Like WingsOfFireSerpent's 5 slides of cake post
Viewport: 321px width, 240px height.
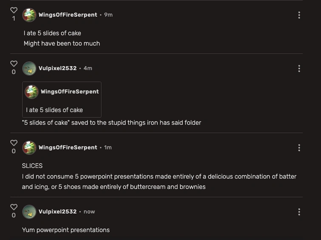coord(14,10)
